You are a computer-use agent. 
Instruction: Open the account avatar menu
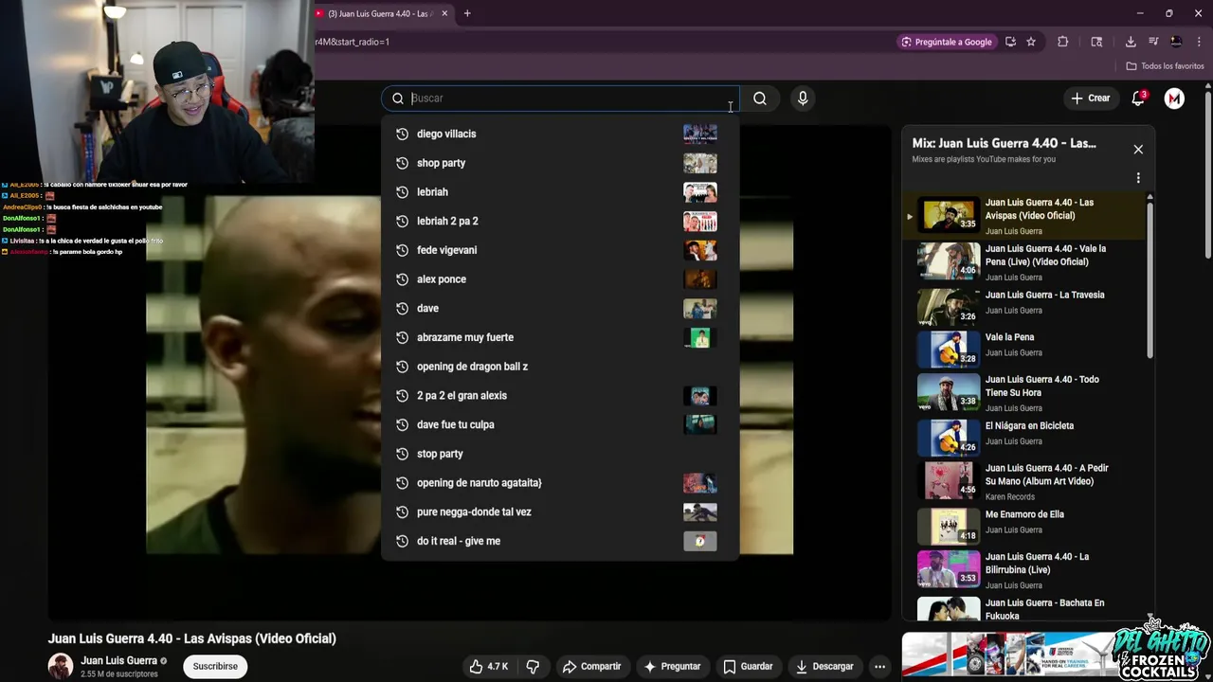click(x=1174, y=99)
